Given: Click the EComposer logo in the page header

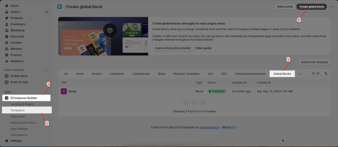Looking at the screenshot, I should (x=59, y=7).
